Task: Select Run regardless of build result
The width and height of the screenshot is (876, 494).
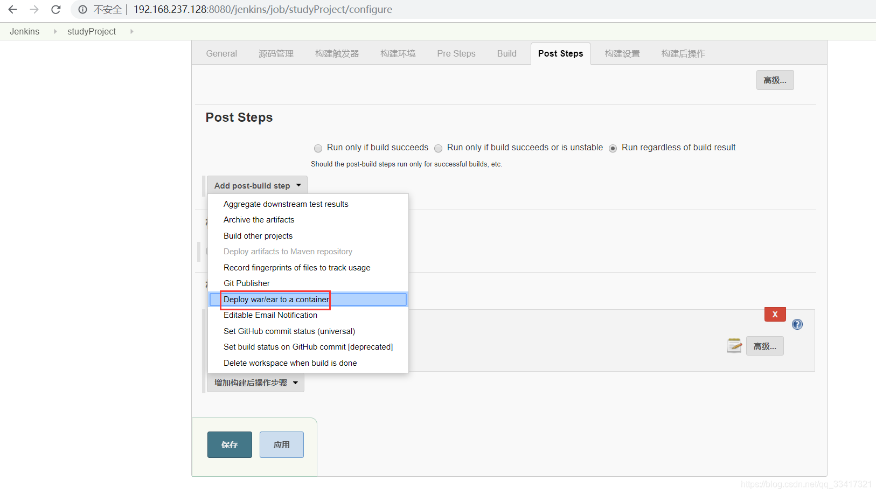Action: click(613, 148)
